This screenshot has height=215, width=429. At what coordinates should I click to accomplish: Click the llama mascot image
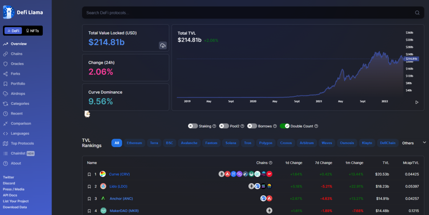pyautogui.click(x=87, y=114)
